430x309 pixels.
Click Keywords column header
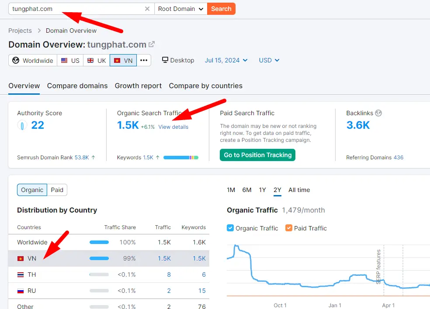coord(194,227)
